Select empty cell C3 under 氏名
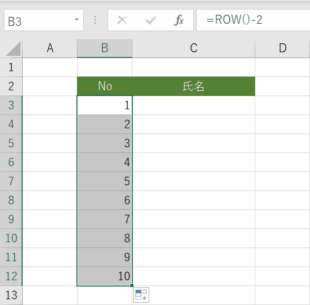Viewport: 310px width, 305px height. click(x=193, y=106)
